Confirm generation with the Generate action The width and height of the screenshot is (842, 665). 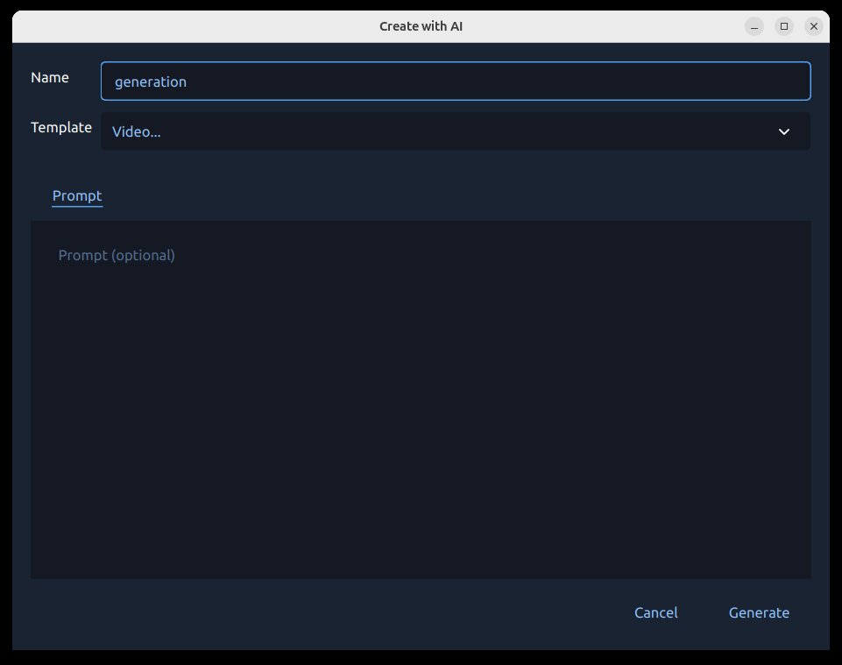[759, 612]
